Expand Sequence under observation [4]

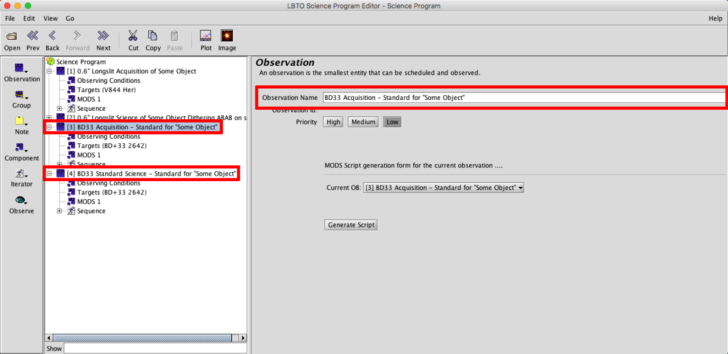tap(59, 211)
